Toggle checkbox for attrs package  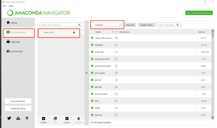pyautogui.click(x=92, y=101)
